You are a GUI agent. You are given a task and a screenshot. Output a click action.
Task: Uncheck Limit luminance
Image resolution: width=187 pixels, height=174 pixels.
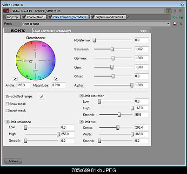click(x=7, y=122)
